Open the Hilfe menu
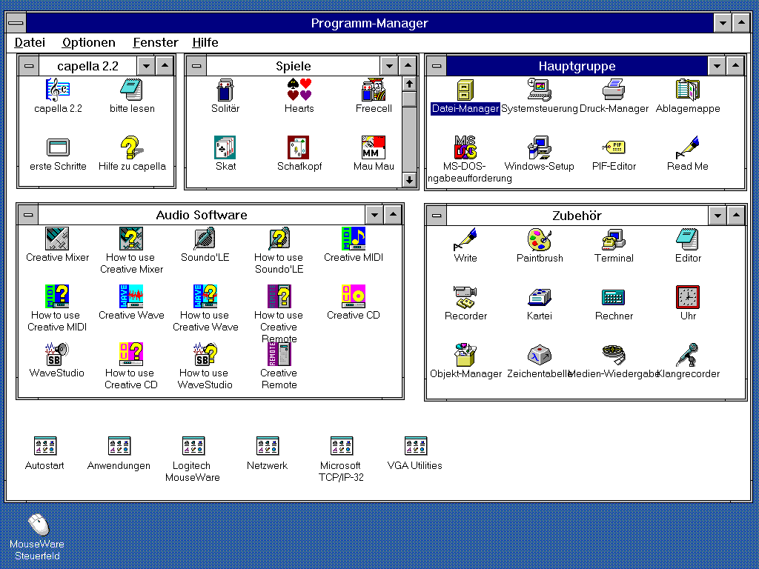 (205, 42)
